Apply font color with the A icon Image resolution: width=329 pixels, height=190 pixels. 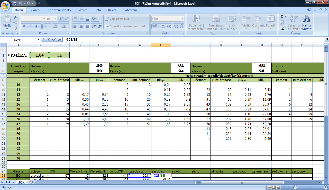[63, 26]
